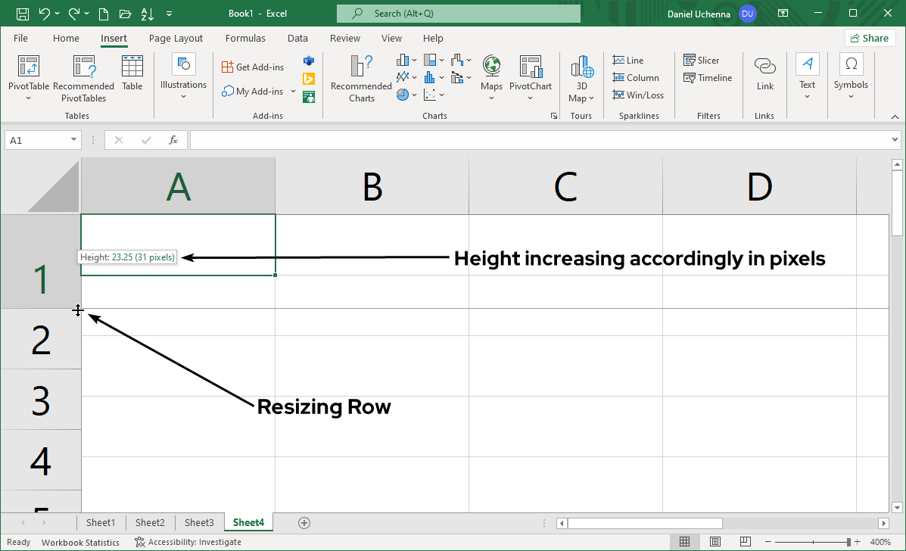This screenshot has width=906, height=551.
Task: Insert a Line sparkline
Action: pos(627,60)
